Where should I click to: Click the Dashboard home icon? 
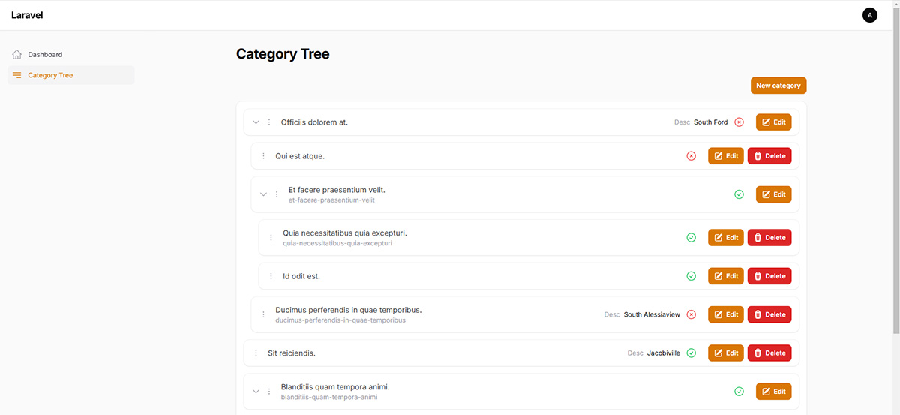[17, 54]
